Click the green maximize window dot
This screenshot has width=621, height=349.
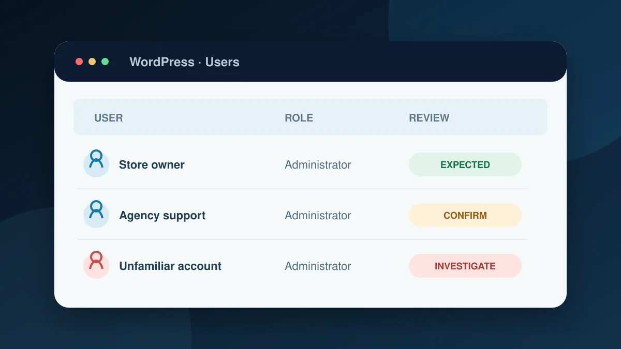click(x=105, y=62)
